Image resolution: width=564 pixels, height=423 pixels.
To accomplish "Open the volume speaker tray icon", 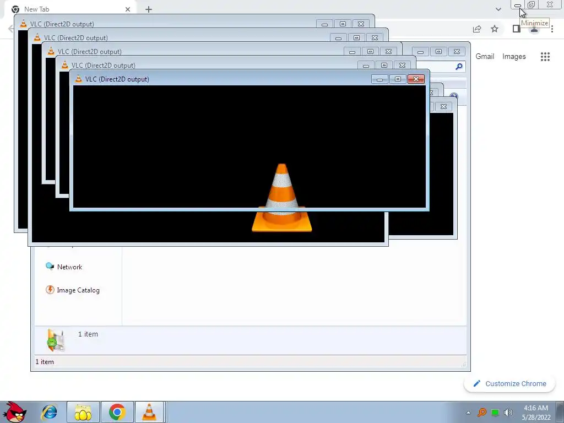I will coord(508,412).
